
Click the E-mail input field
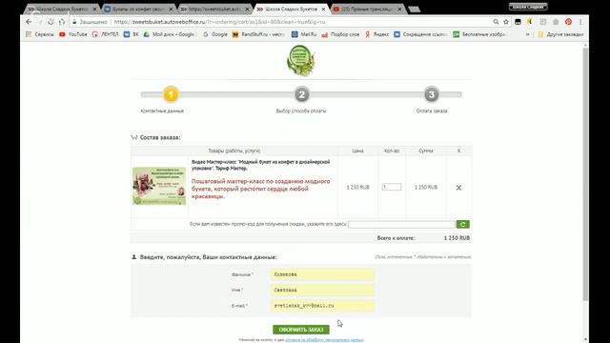pyautogui.click(x=322, y=306)
